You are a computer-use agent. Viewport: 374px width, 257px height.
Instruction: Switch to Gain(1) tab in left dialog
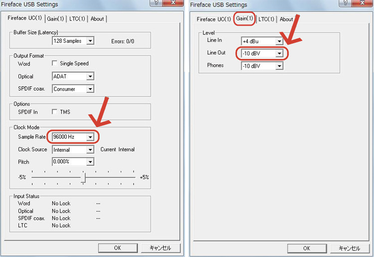pos(55,19)
